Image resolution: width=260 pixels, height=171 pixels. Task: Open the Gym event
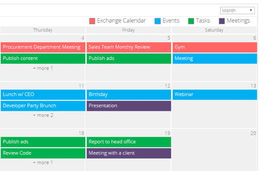click(x=215, y=47)
